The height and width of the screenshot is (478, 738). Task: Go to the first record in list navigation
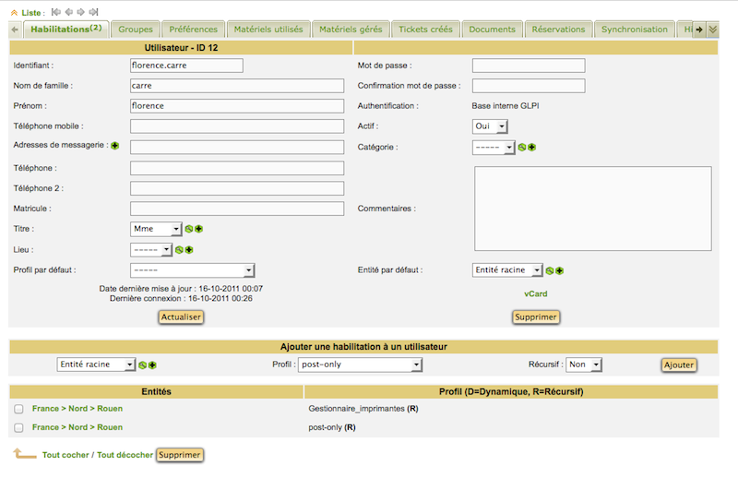(57, 12)
